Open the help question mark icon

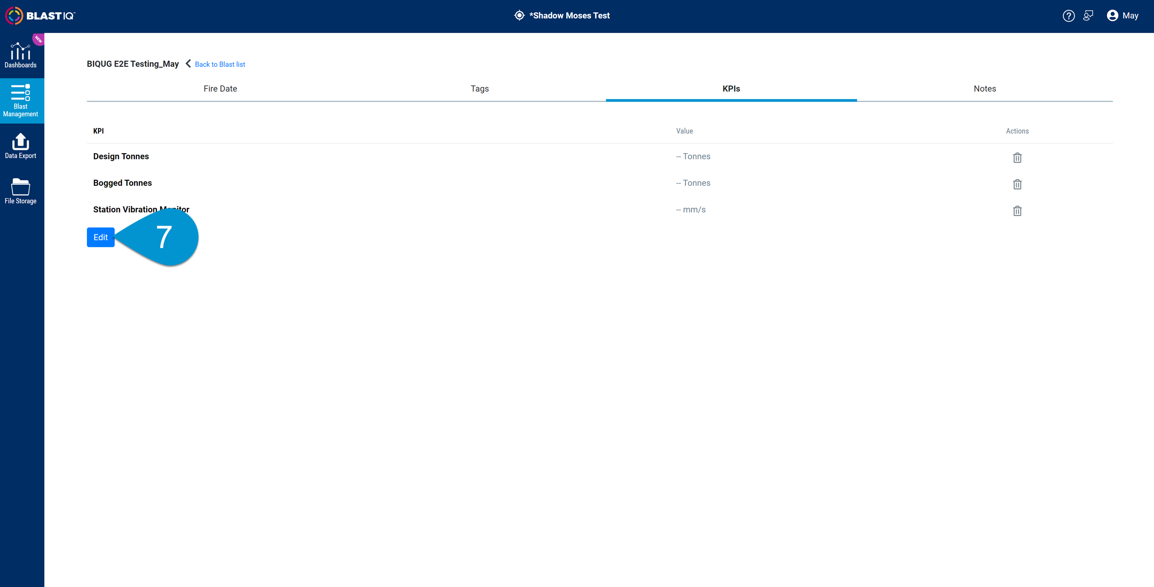click(x=1069, y=16)
